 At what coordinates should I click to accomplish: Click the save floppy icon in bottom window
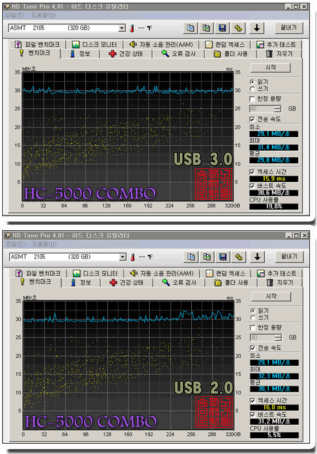[223, 257]
